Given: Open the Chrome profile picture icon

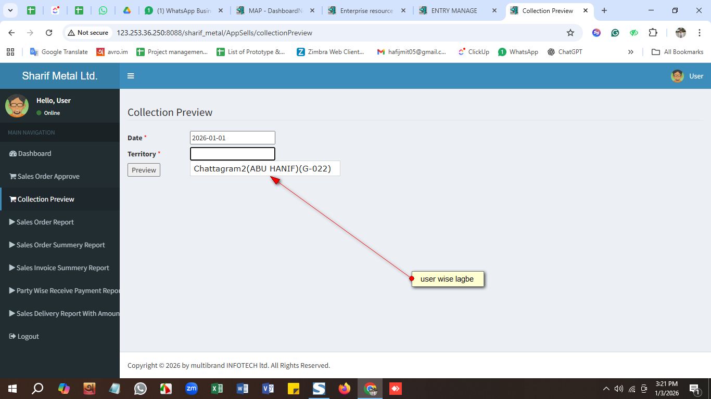Looking at the screenshot, I should tap(681, 33).
